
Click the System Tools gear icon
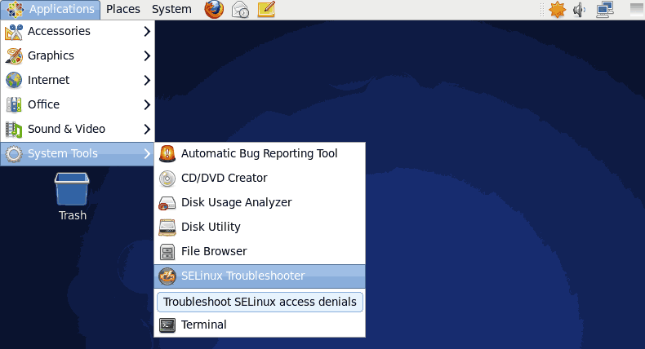click(x=14, y=154)
